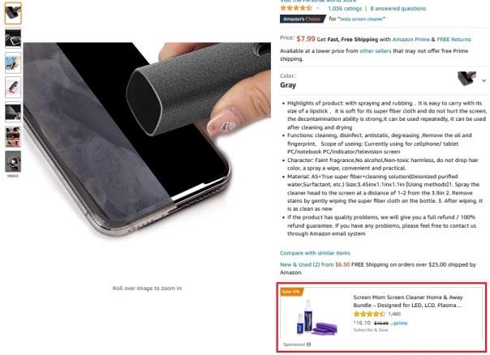Select the first product thumbnail image
The image size is (490, 355).
(x=13, y=14)
